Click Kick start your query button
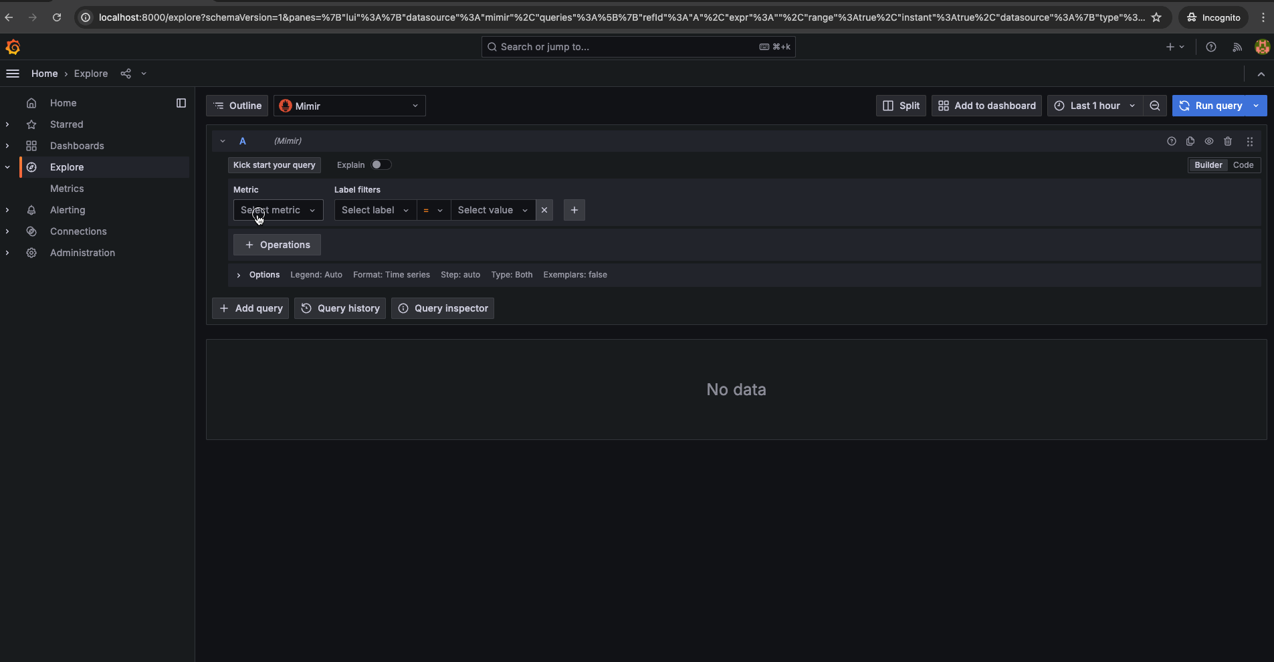Image resolution: width=1274 pixels, height=662 pixels. 274,165
